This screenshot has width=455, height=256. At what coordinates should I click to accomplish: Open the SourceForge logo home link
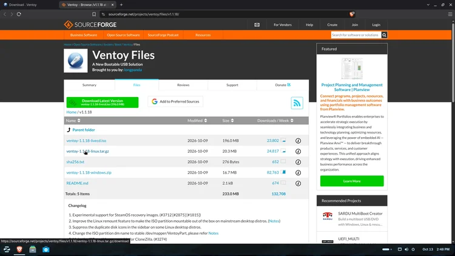coord(90,25)
